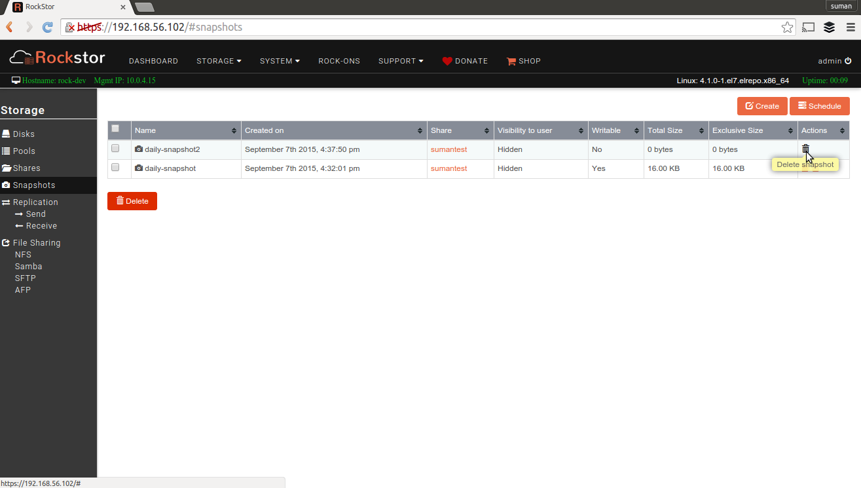Toggle the select-all checkbox in table header
The width and height of the screenshot is (861, 488).
pos(115,128)
